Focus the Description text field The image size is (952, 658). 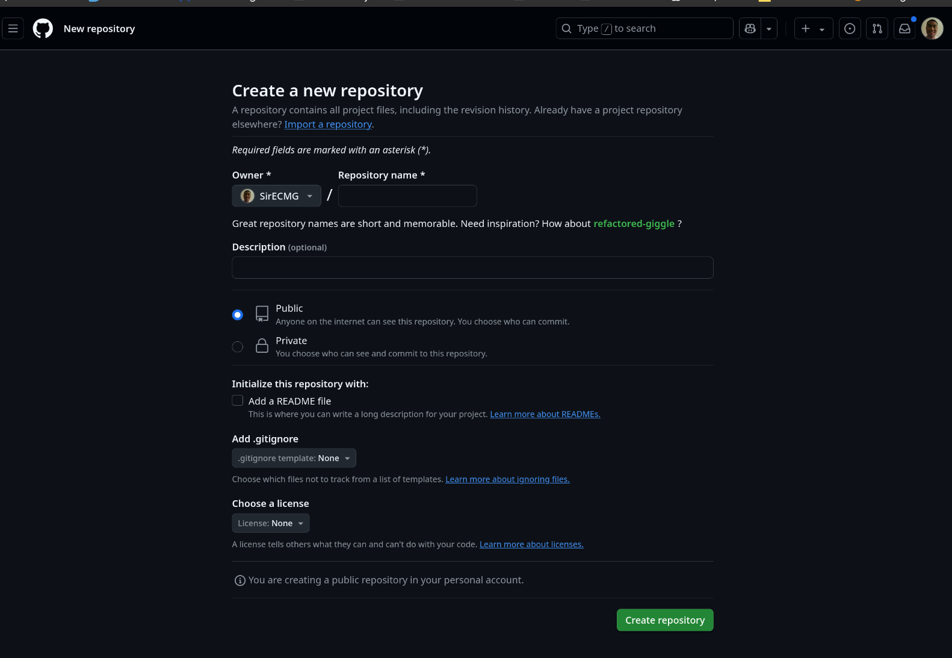(x=472, y=267)
